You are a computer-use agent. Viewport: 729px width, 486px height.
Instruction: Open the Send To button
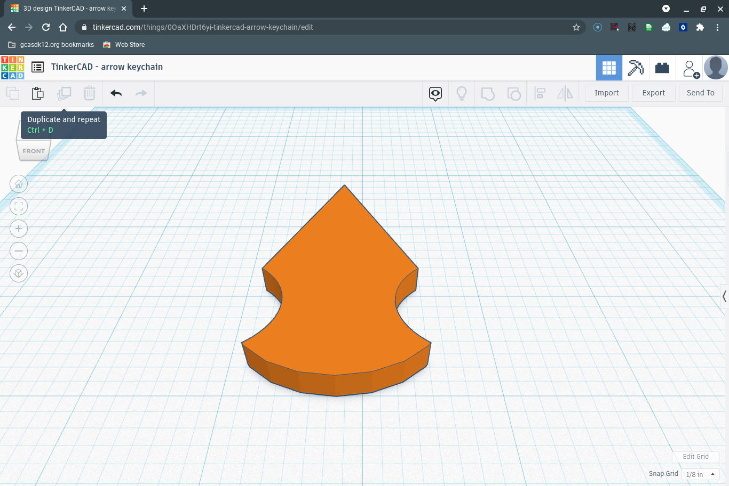[x=701, y=93]
